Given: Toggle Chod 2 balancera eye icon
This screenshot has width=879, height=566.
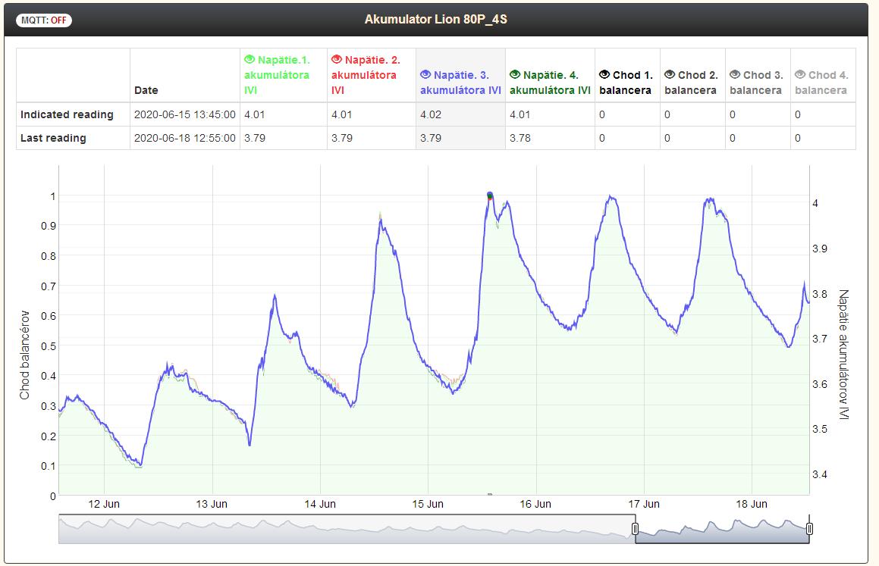Looking at the screenshot, I should pyautogui.click(x=670, y=75).
